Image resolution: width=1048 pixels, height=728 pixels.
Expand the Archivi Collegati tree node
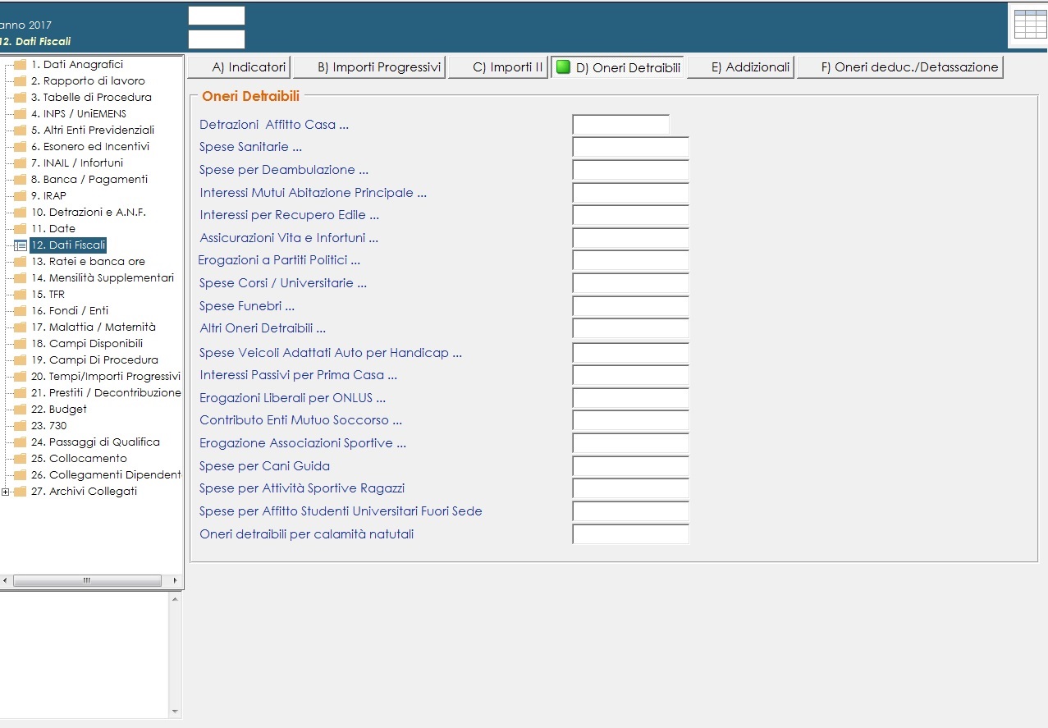pyautogui.click(x=6, y=492)
